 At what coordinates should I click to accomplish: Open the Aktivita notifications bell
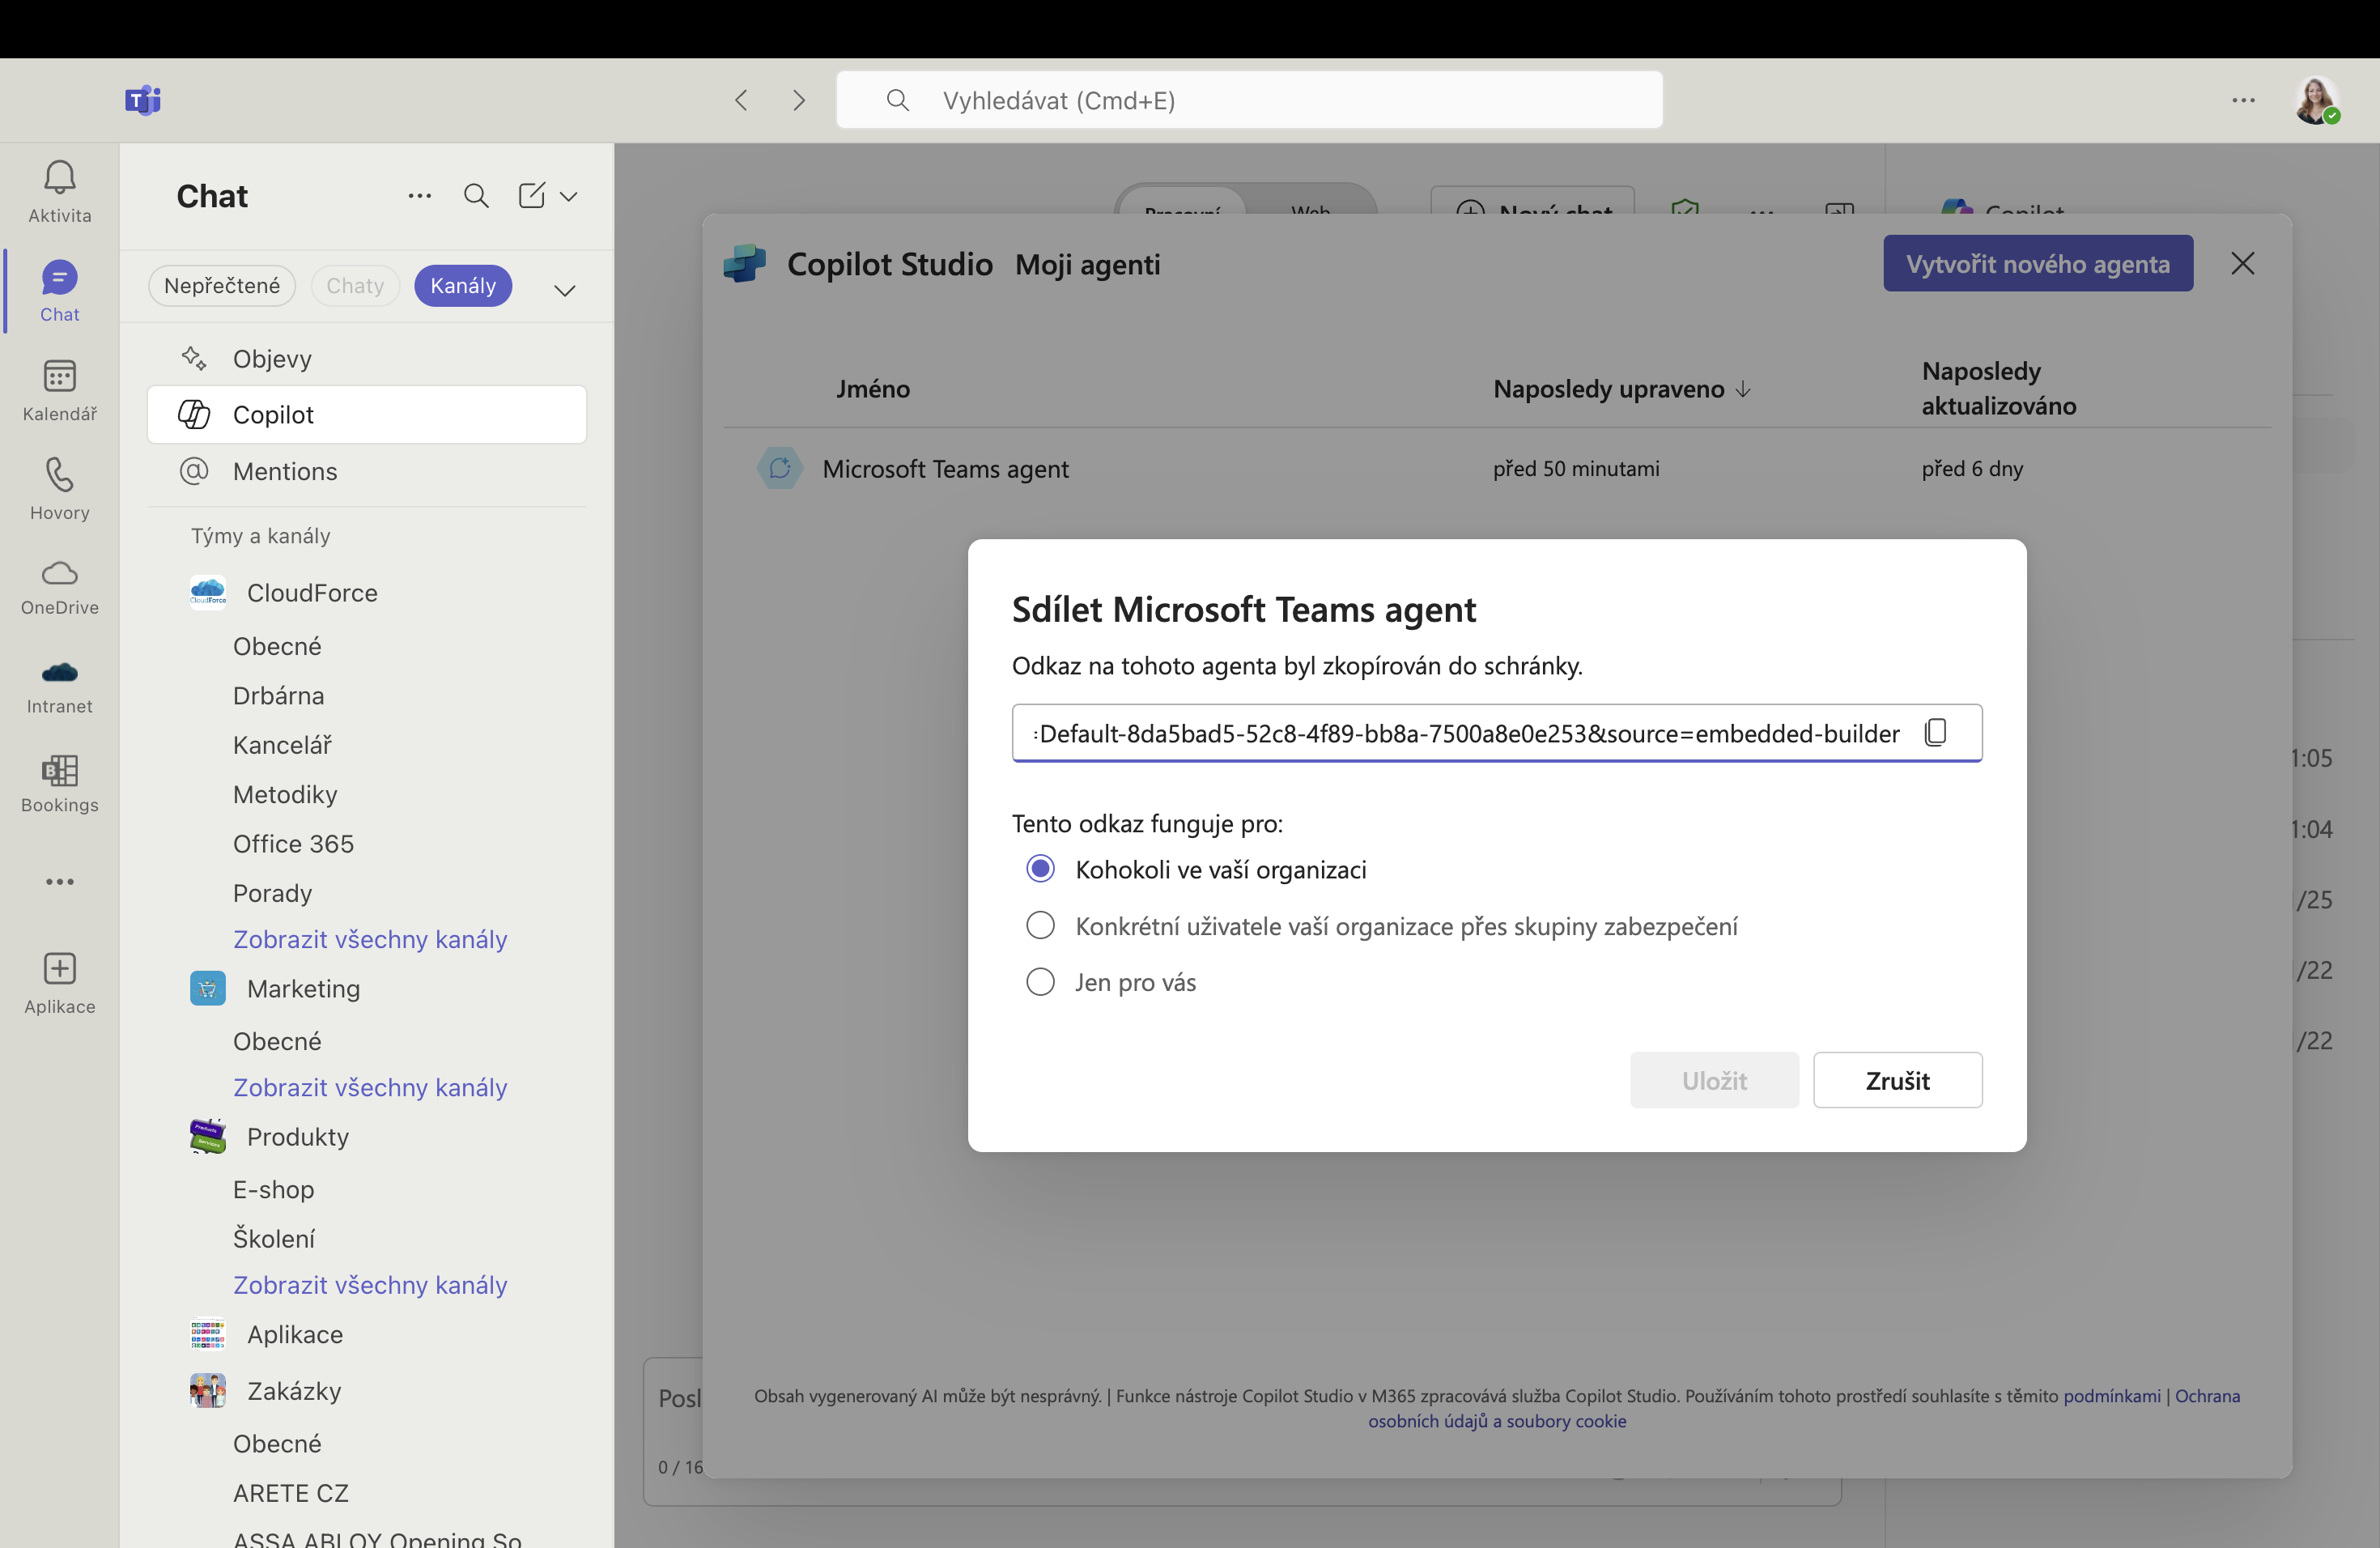pyautogui.click(x=59, y=191)
